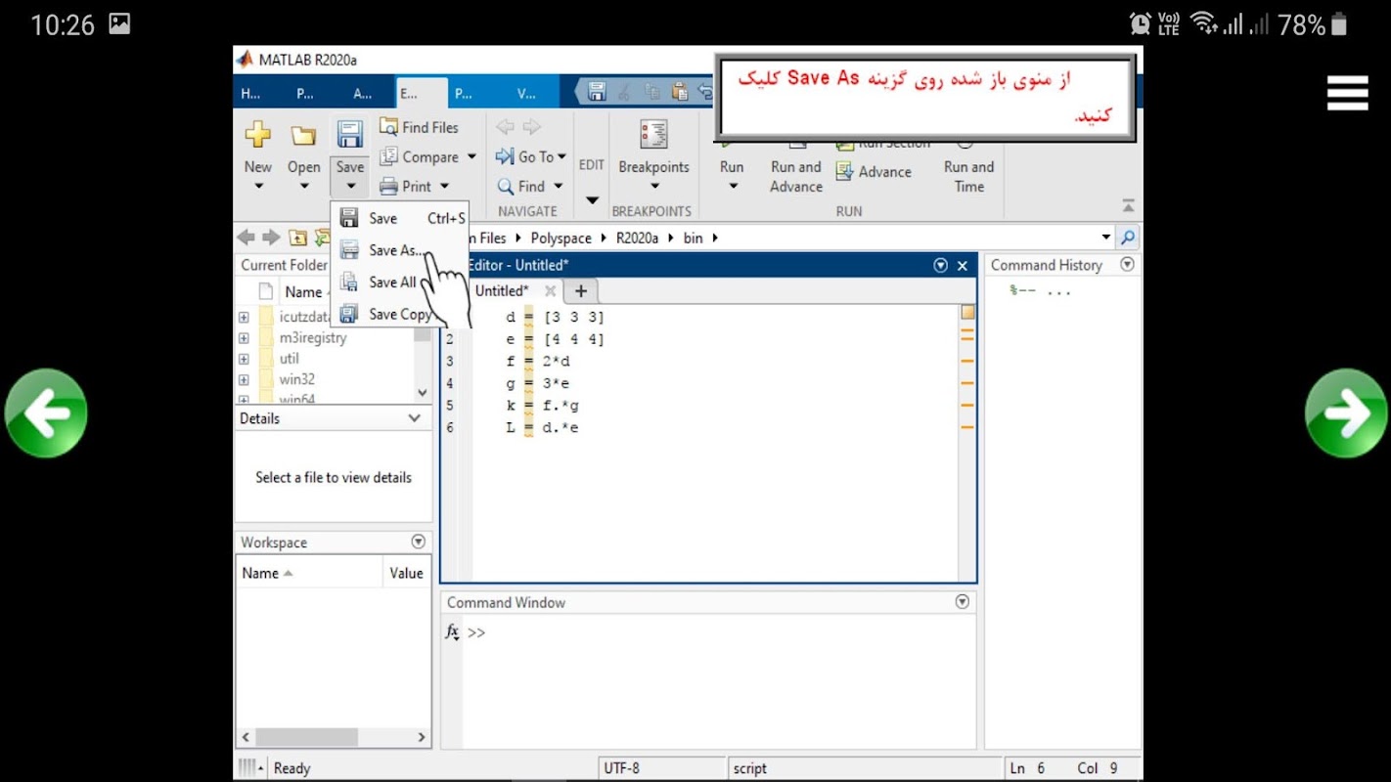
Task: Open the Command Window actions menu
Action: [x=962, y=602]
